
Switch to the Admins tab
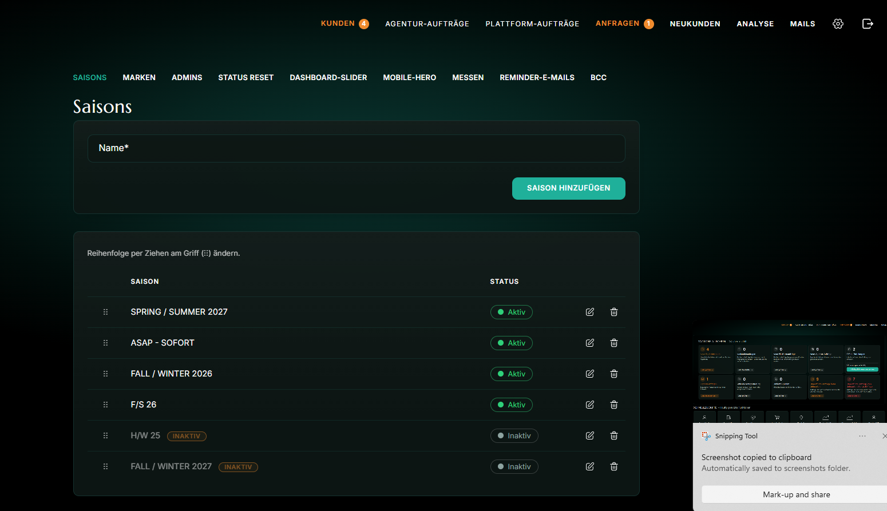[187, 77]
